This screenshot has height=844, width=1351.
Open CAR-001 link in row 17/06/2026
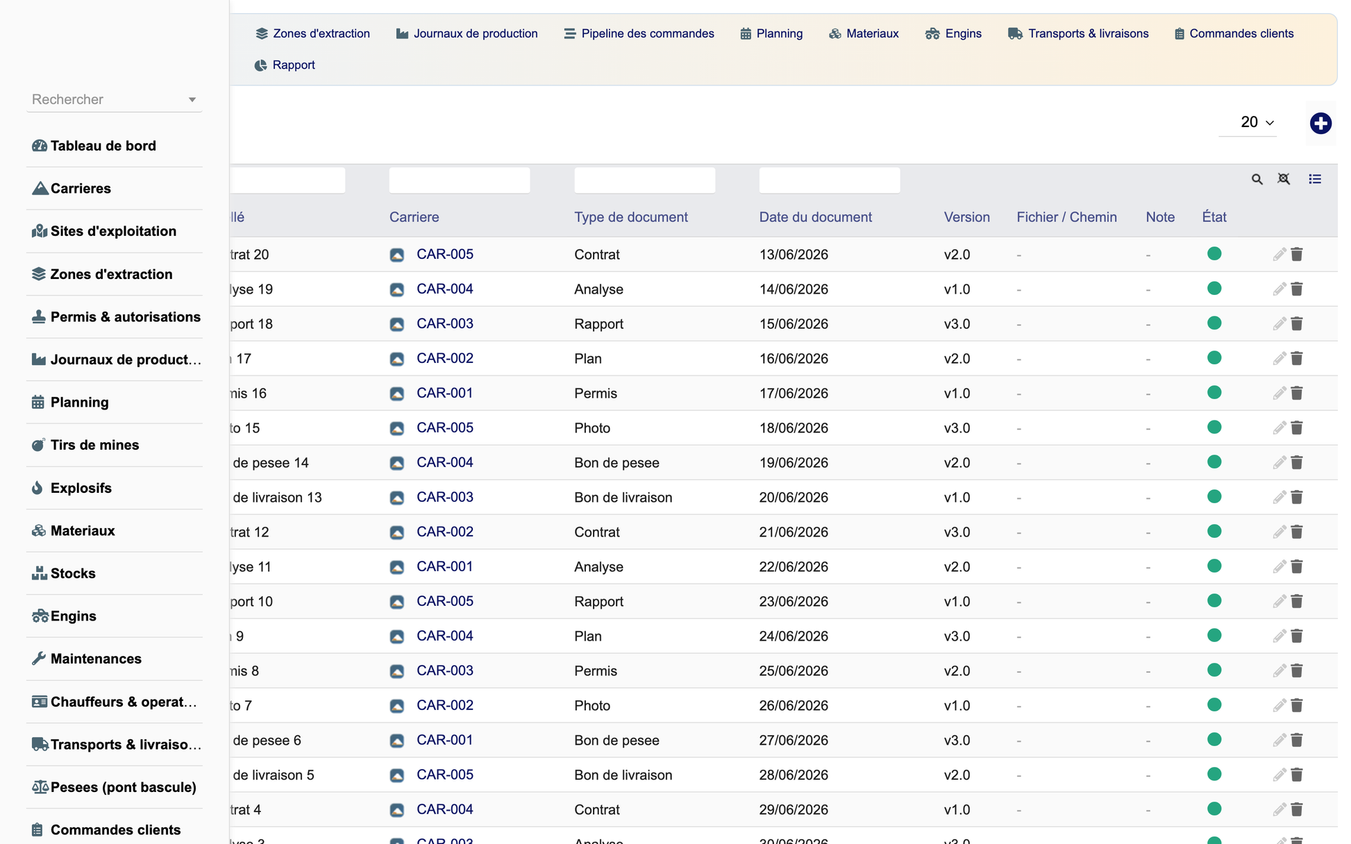pyautogui.click(x=445, y=393)
